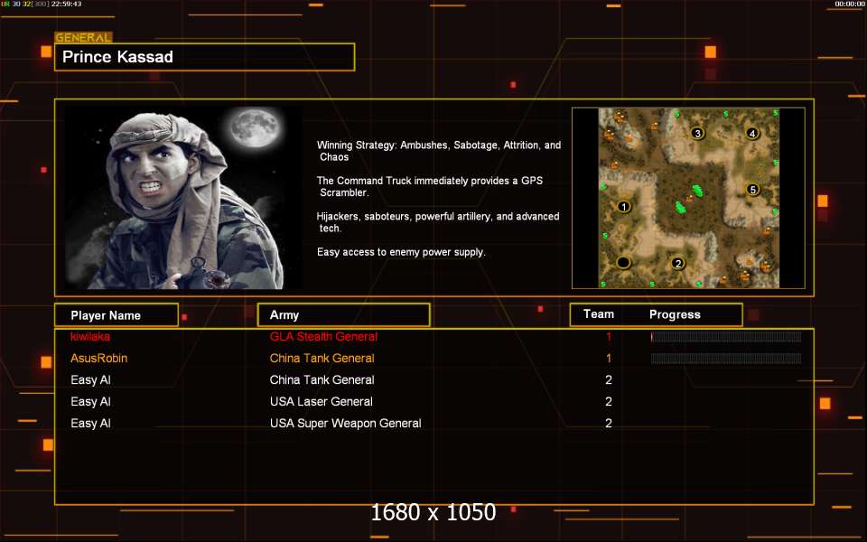Click Easy AI's white China Tank General entry
Screen dimensions: 867x542
[x=322, y=380]
